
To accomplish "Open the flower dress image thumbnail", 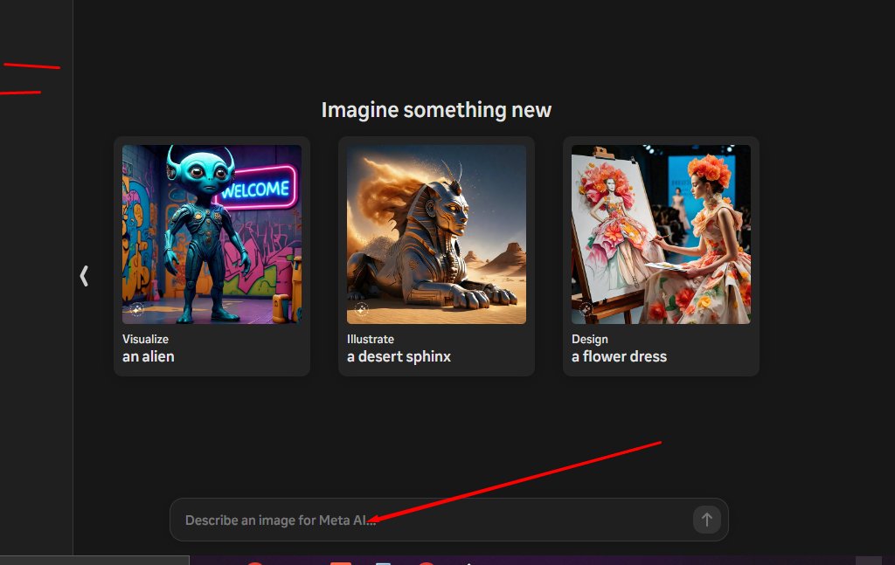I will [x=661, y=234].
